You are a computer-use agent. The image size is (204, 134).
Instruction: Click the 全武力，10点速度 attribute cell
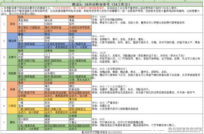[x=31, y=129]
